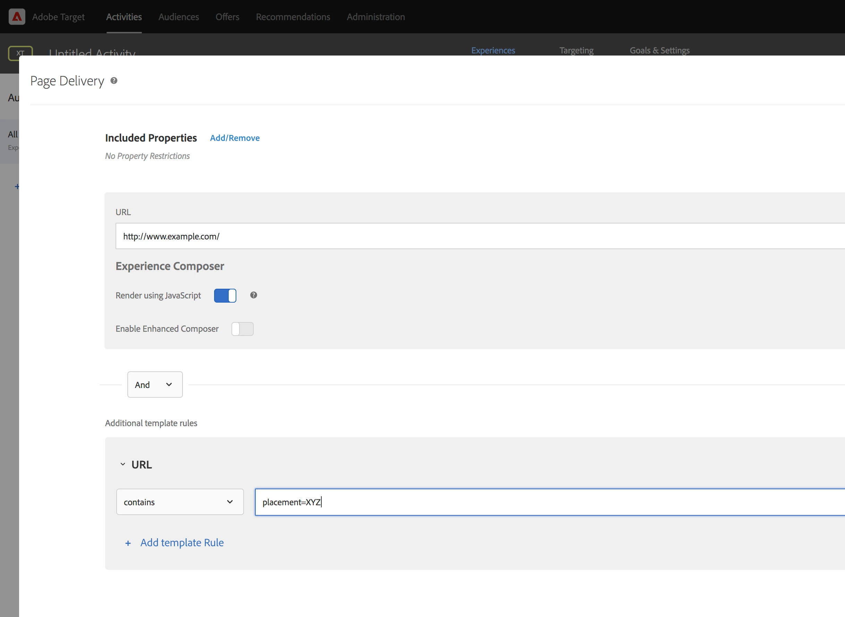Click help icon beside Render using JavaScript
This screenshot has width=845, height=617.
[254, 295]
